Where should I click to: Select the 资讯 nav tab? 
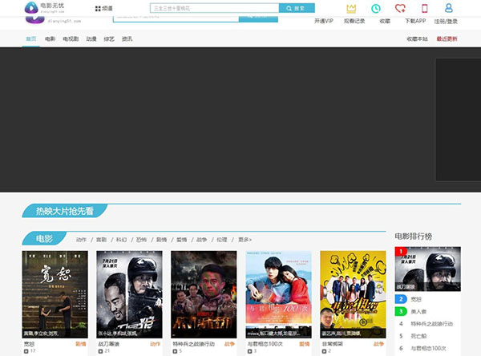[127, 38]
